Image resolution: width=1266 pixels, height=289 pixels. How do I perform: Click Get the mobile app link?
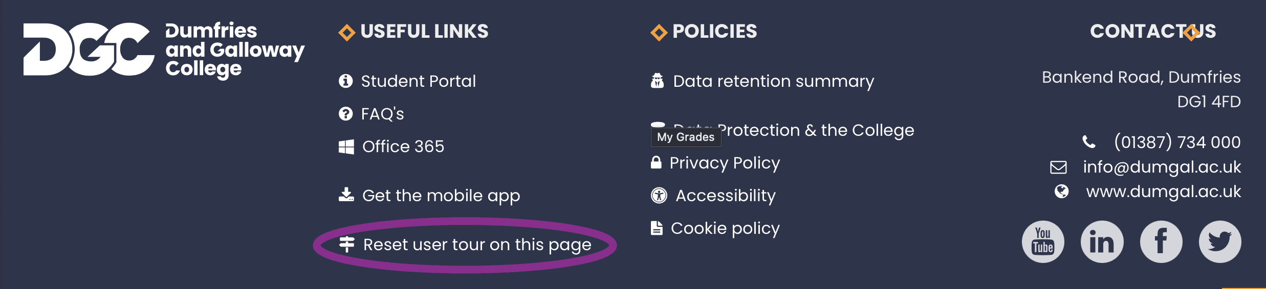pos(441,196)
